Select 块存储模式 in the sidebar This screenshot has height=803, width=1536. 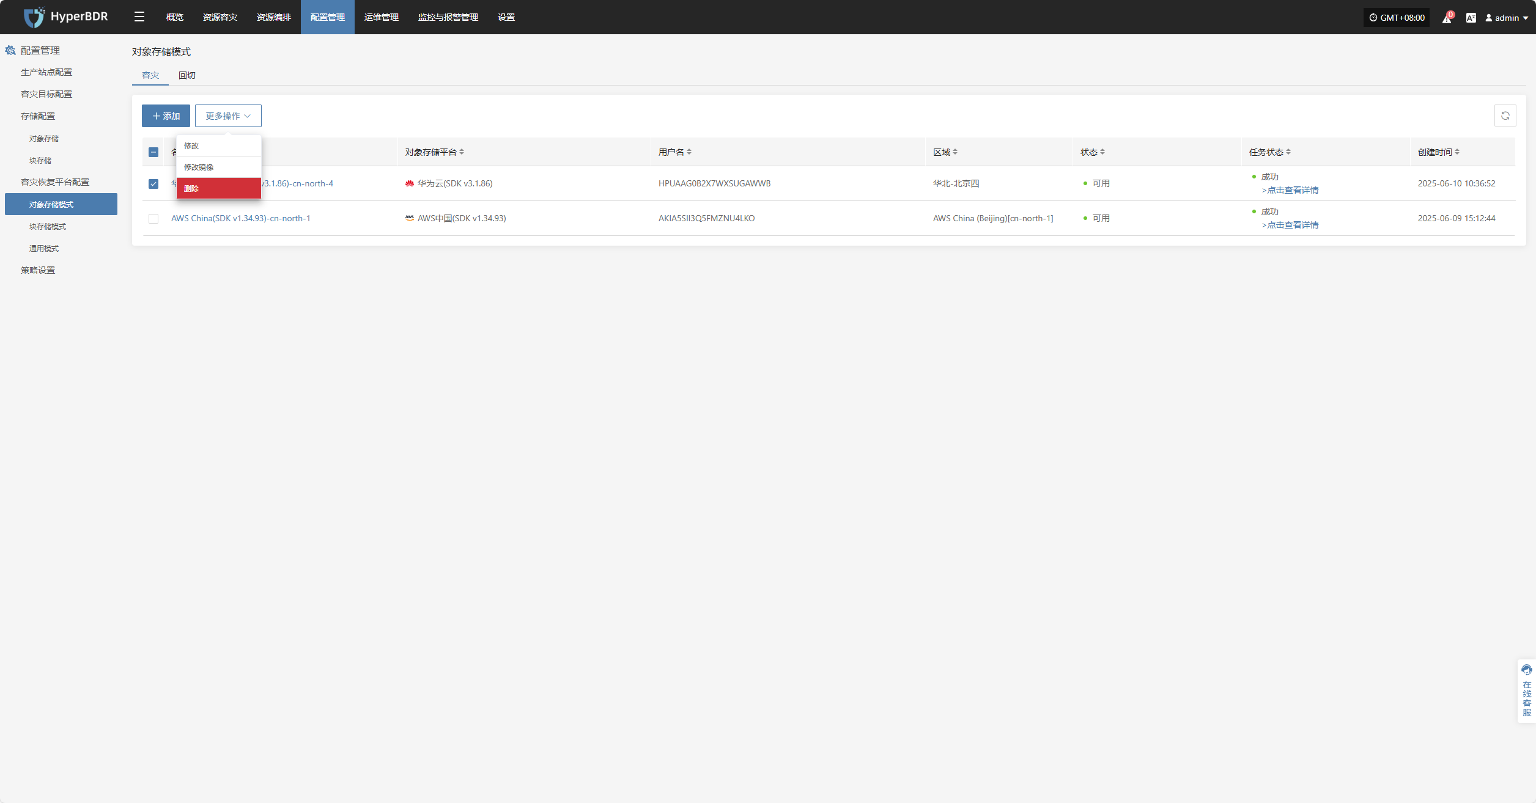click(x=48, y=226)
